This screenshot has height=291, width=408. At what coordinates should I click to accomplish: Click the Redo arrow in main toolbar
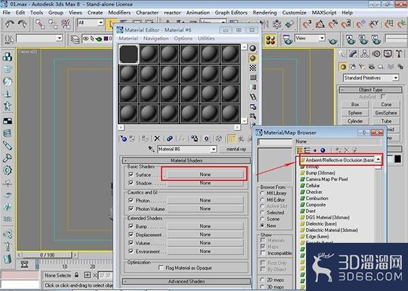pyautogui.click(x=22, y=24)
